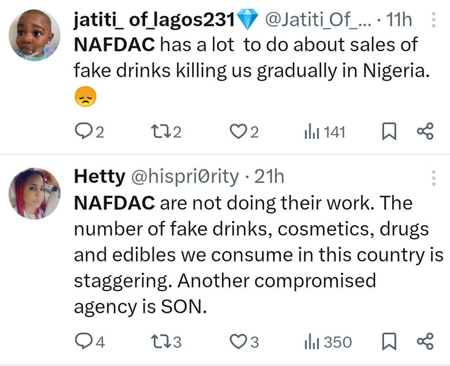This screenshot has height=366, width=450.
Task: Bookmark jatiti_of_lagos231's tweet
Action: 390,132
